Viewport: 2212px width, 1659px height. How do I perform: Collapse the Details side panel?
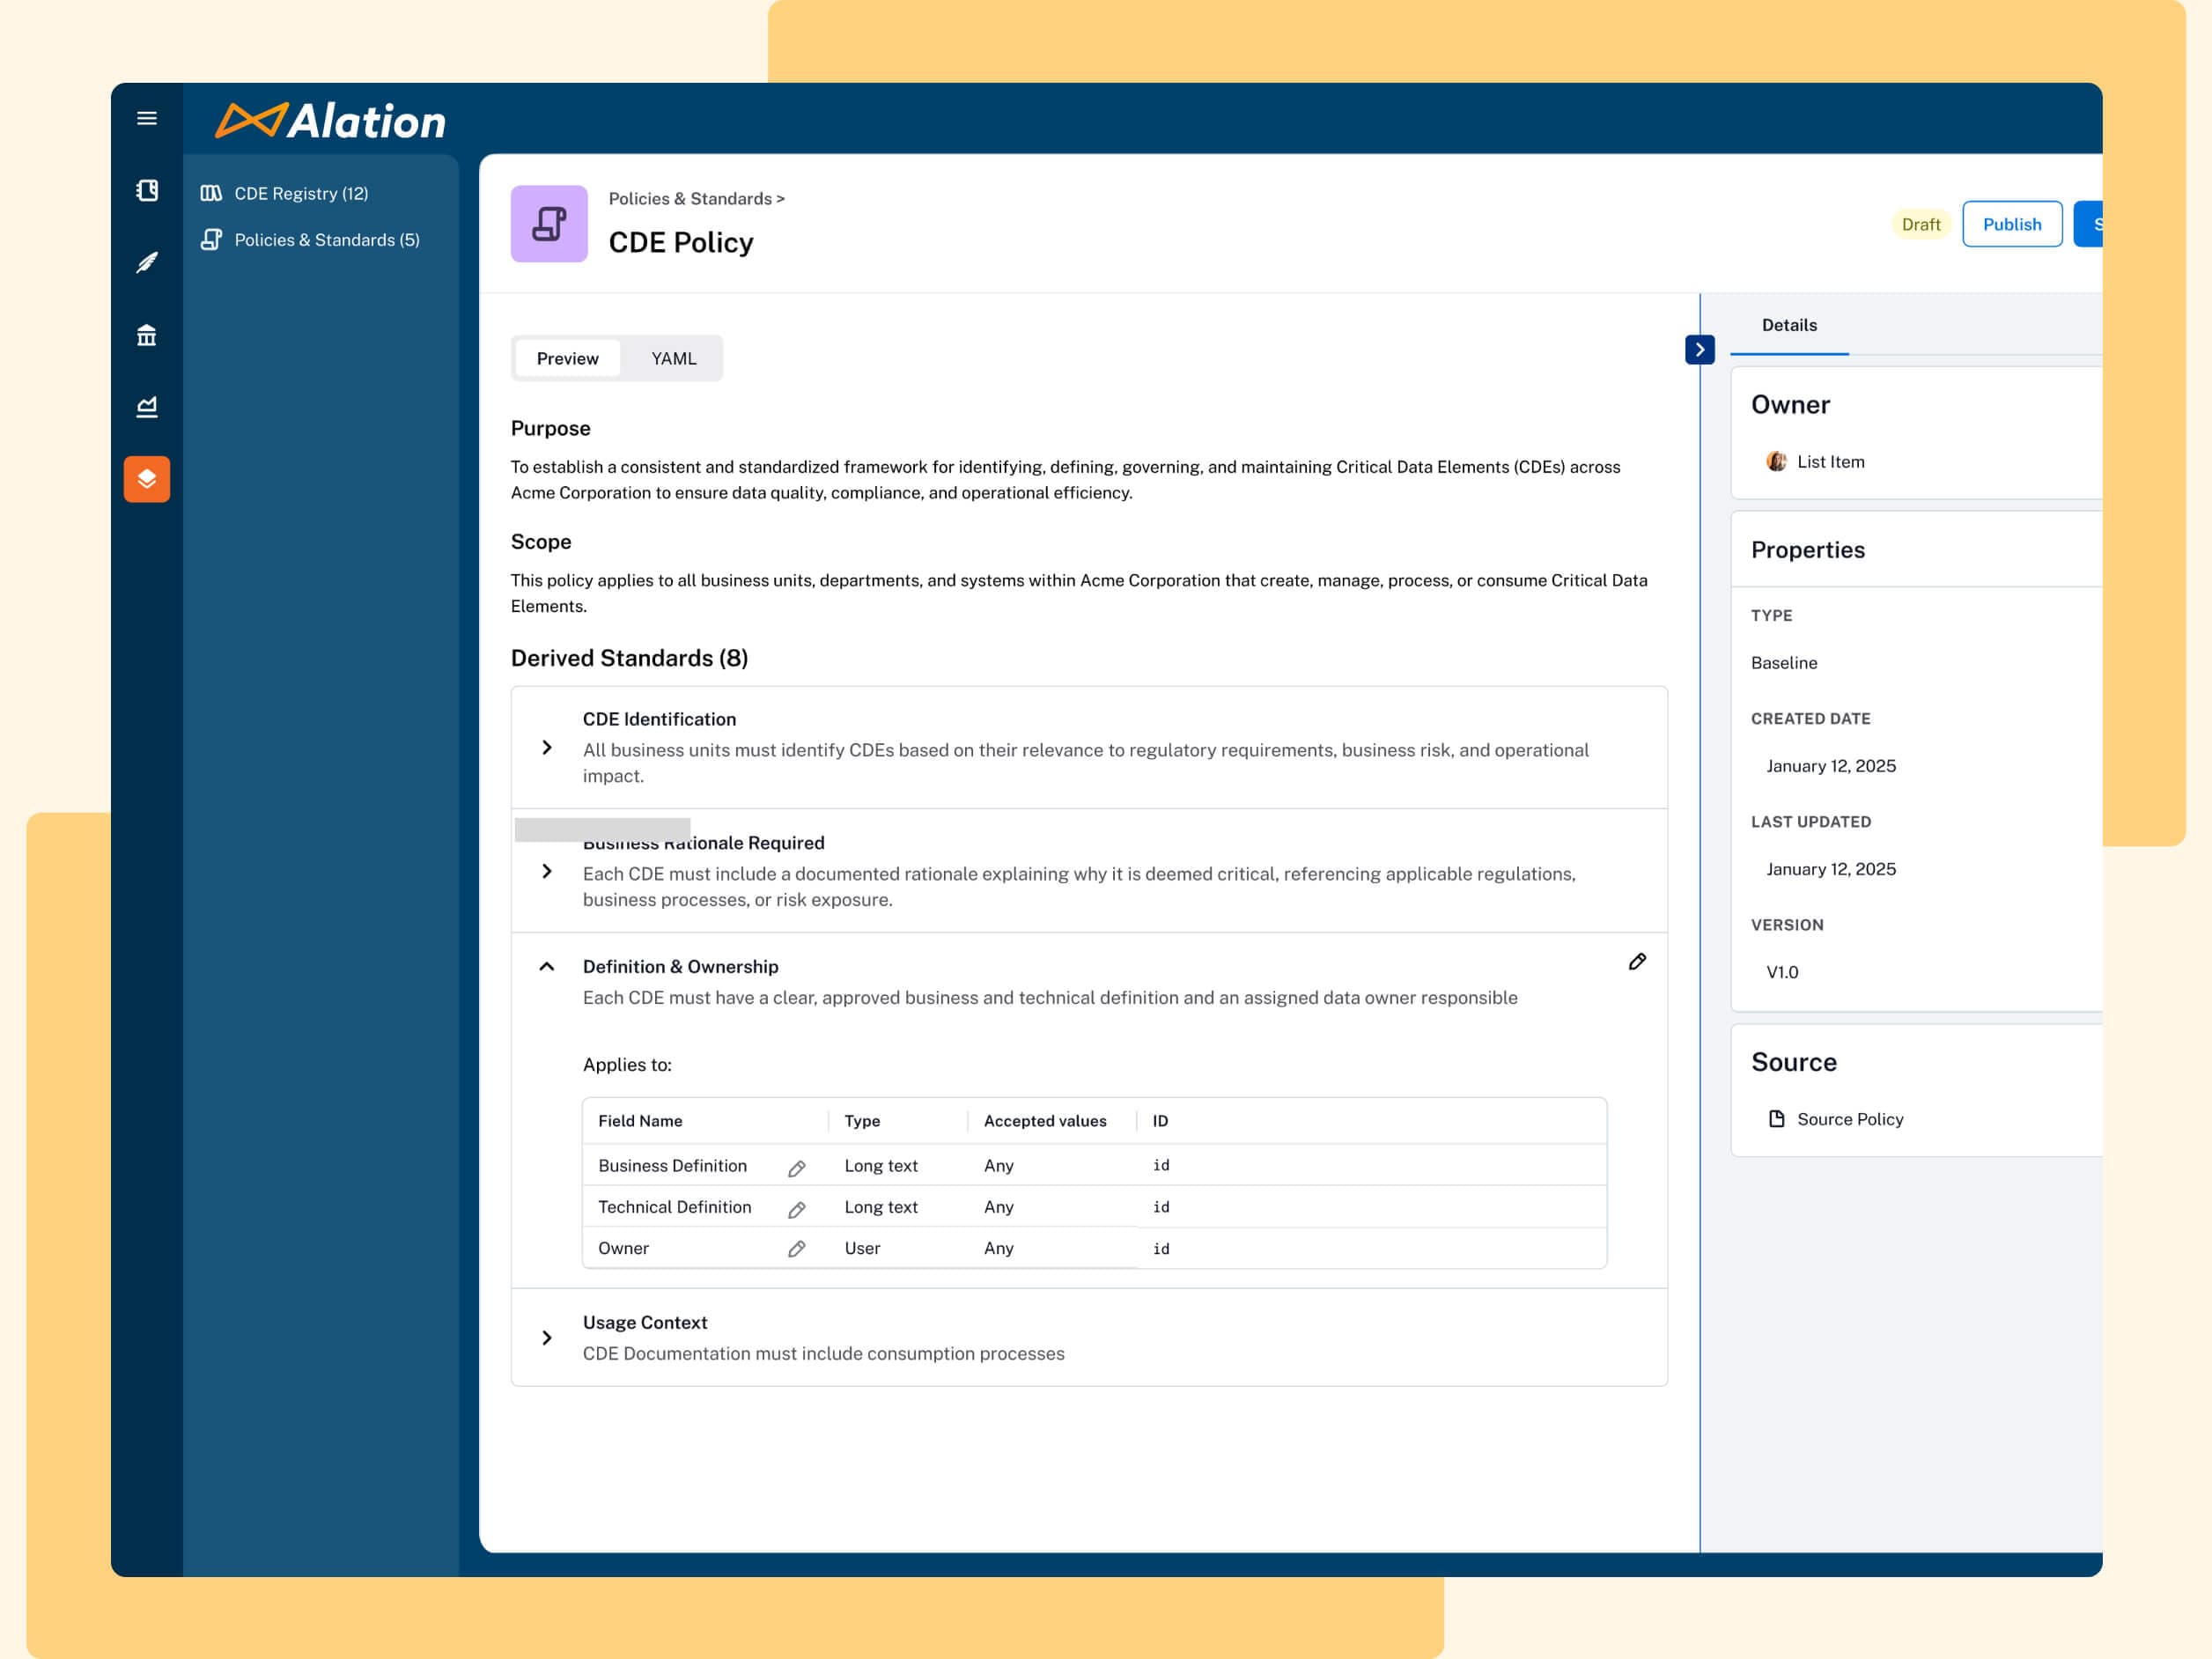(1699, 349)
